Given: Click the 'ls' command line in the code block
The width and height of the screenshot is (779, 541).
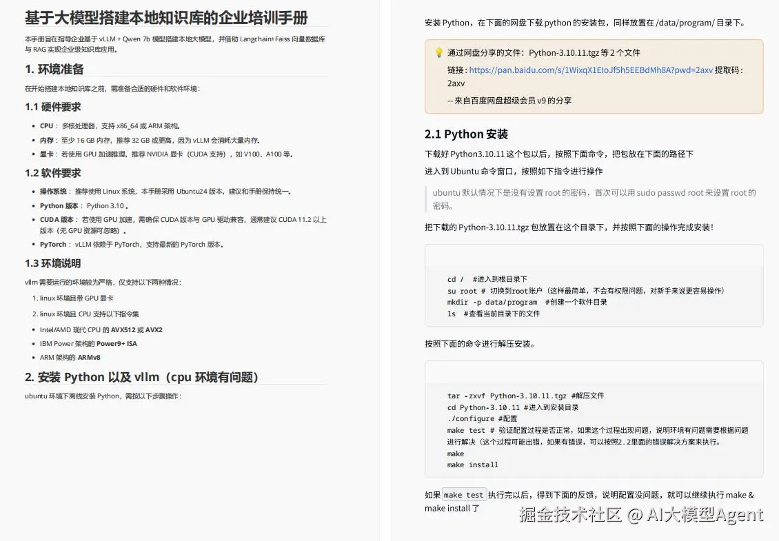Looking at the screenshot, I should point(494,314).
